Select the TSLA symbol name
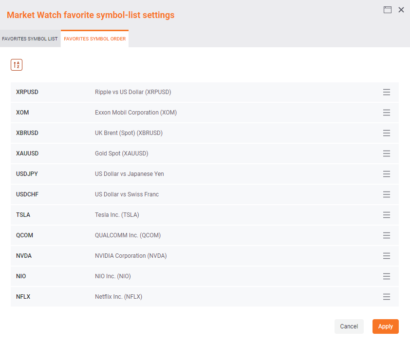Image resolution: width=410 pixels, height=345 pixels. coord(23,215)
